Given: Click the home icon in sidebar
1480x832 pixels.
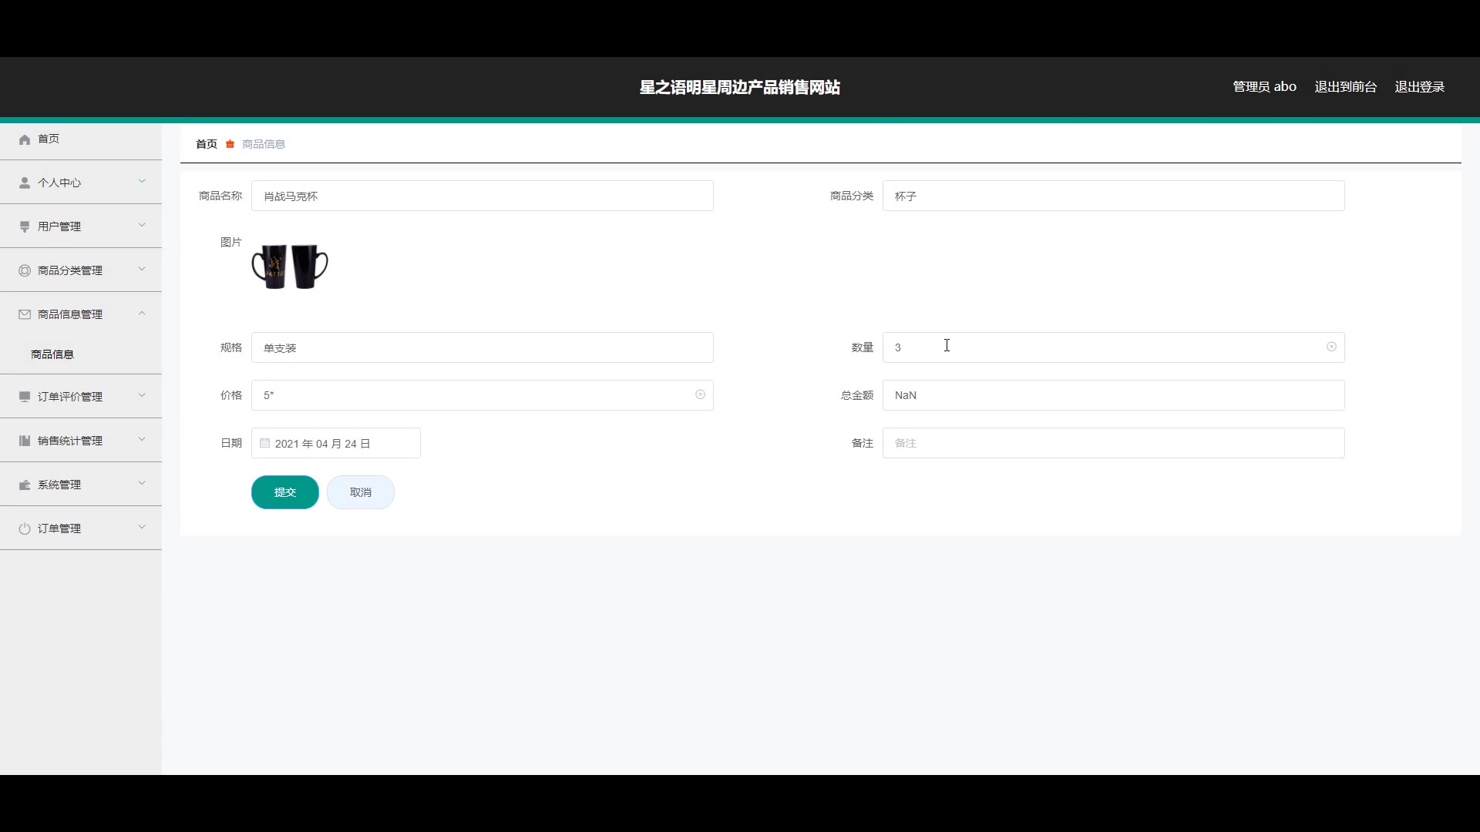Looking at the screenshot, I should click(25, 139).
